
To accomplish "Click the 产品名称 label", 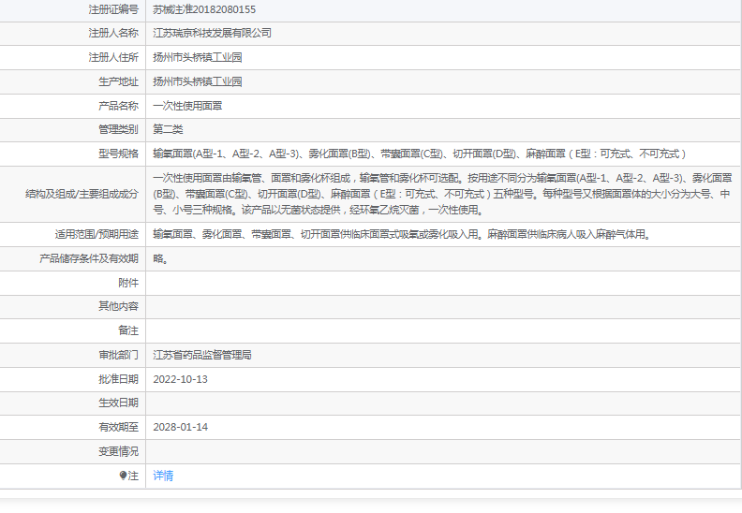I will coord(118,106).
